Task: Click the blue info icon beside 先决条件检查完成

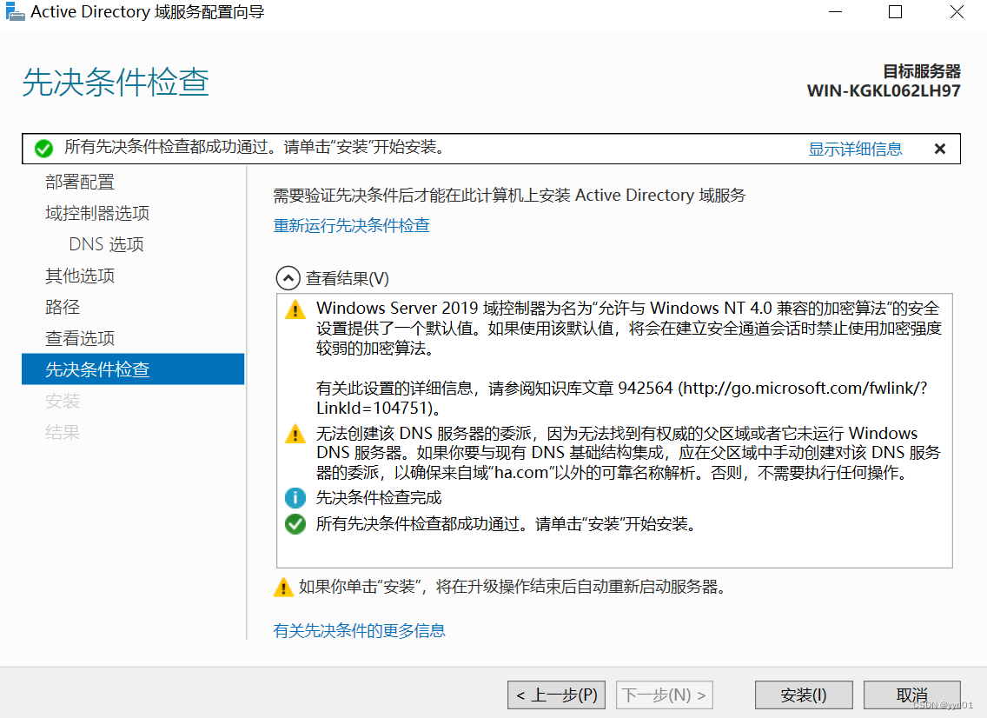Action: 295,497
